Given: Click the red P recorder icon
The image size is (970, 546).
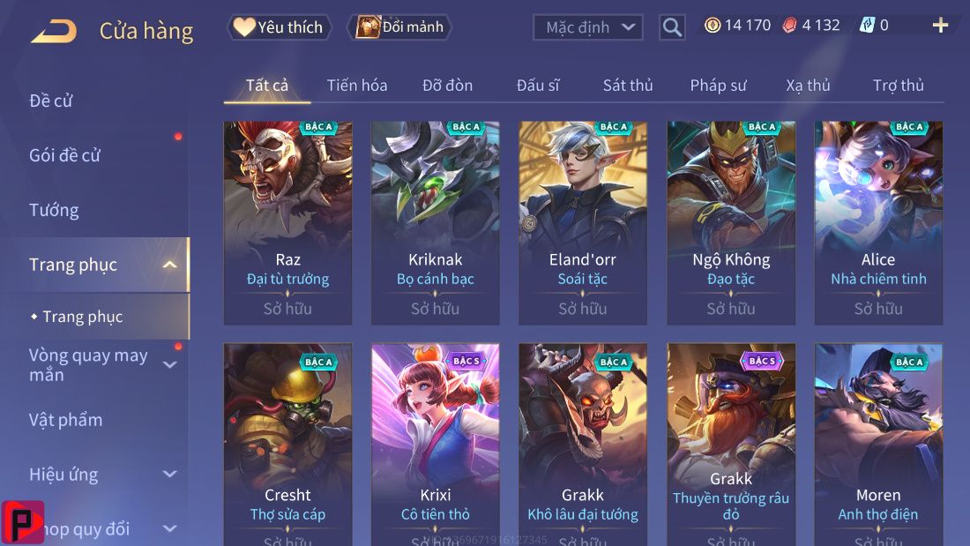Looking at the screenshot, I should click(23, 522).
